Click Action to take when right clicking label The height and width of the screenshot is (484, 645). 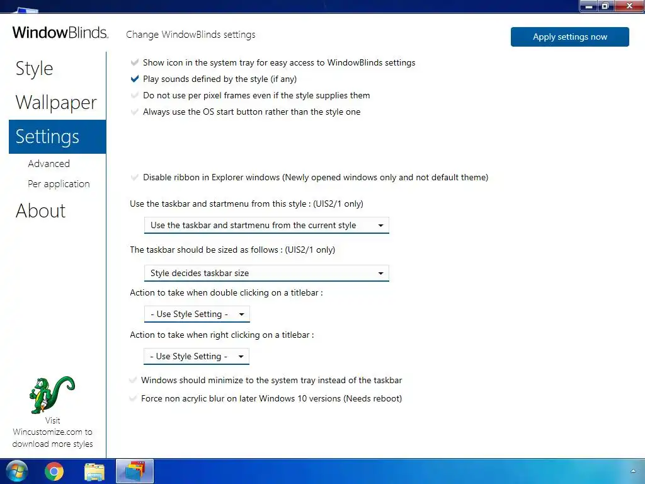point(222,335)
